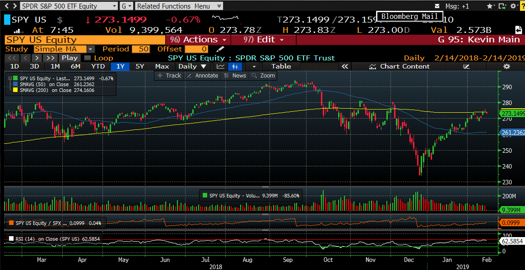Click the page-back document icon
Screen dimensions: 525x270
click(518, 30)
